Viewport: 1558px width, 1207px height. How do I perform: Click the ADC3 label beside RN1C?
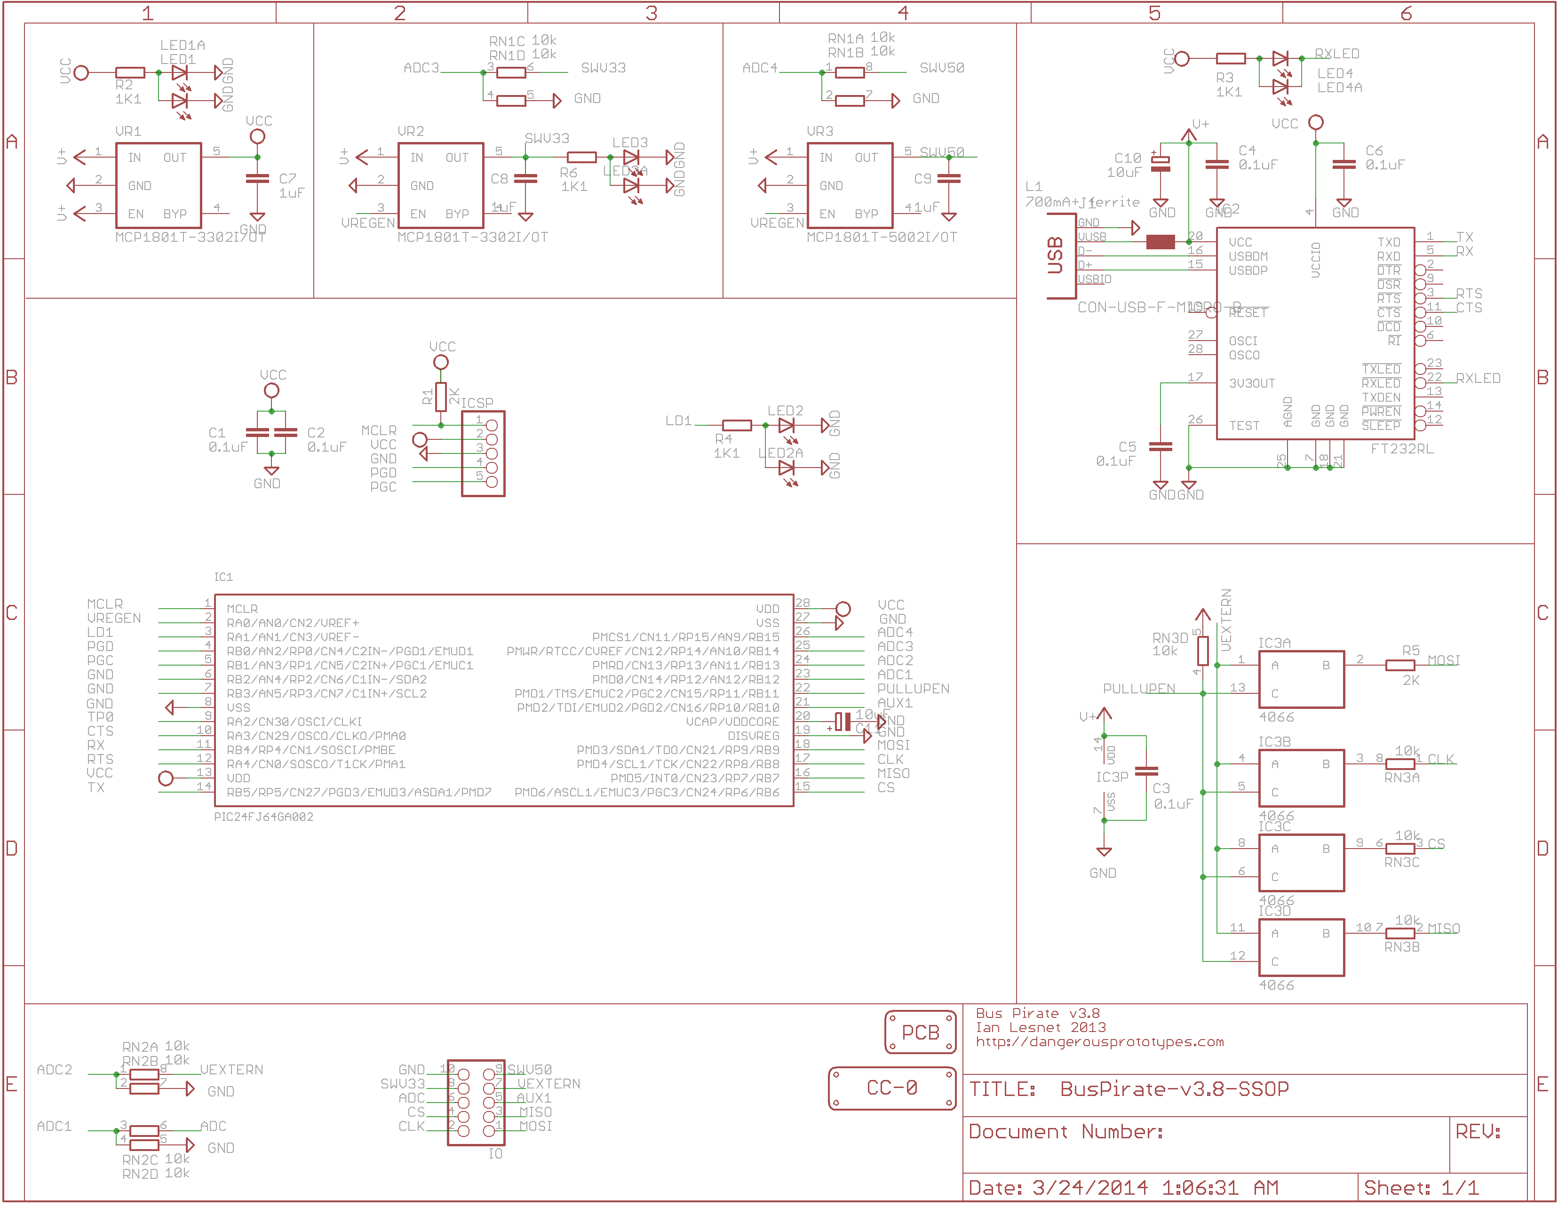point(421,68)
